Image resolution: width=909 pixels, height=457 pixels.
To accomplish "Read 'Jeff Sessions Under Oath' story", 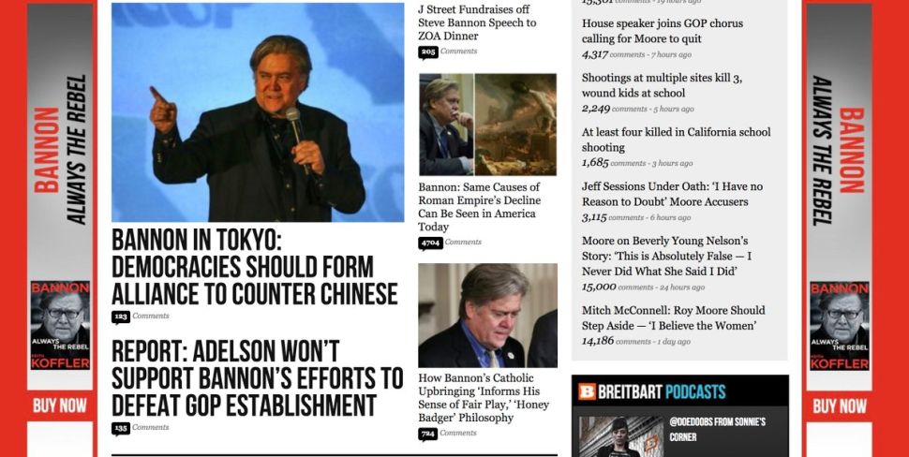I will coord(673,194).
